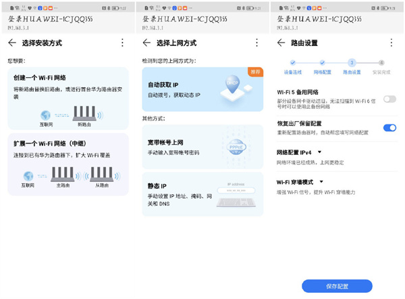Go back from 选择安装方式 screen
405x299 pixels.
click(x=12, y=43)
